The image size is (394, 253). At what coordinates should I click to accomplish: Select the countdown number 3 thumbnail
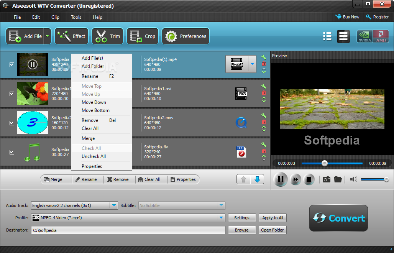tap(33, 123)
